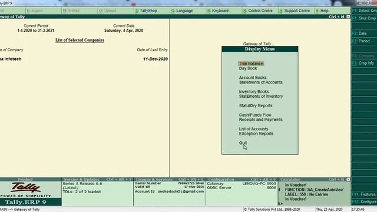Click LABEL: 550 : No Entries message
Screen dimensions: 377x212
click(x=306, y=194)
